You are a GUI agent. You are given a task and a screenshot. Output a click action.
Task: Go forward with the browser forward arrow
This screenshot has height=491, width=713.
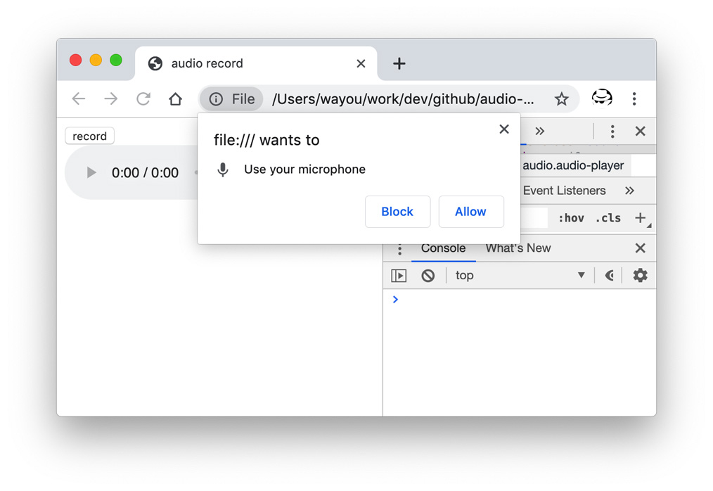pos(111,98)
